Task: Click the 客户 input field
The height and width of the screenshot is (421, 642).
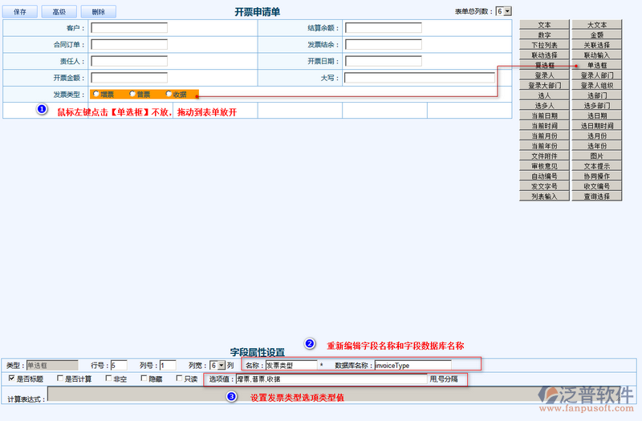Action: point(129,28)
